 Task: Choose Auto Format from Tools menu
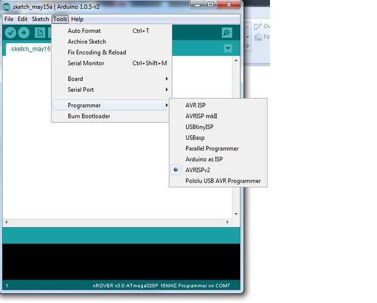click(x=112, y=31)
